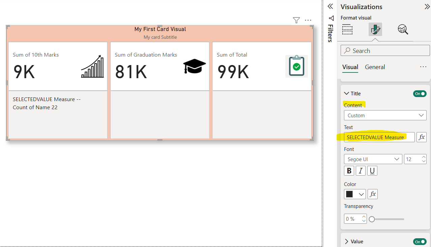Click the ellipsis next to General tab

coord(423,67)
